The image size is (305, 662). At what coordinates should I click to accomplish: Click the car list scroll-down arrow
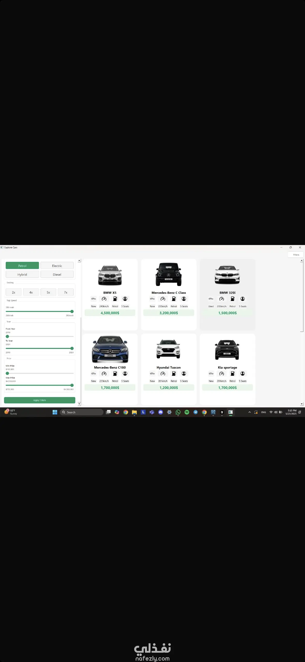pyautogui.click(x=302, y=404)
